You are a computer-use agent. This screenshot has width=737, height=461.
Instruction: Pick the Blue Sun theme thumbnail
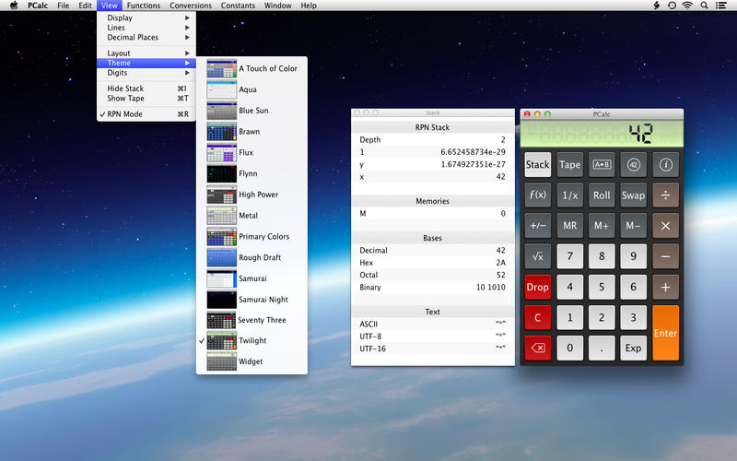point(221,111)
